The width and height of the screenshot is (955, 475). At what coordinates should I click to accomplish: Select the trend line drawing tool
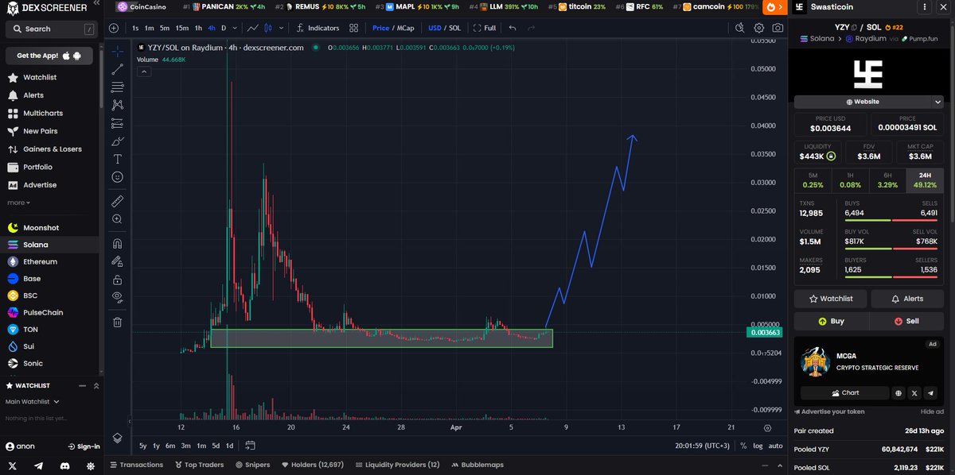(x=118, y=69)
